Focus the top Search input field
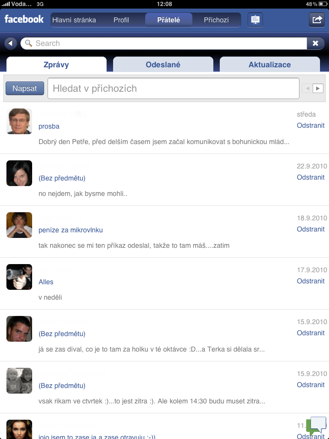The image size is (329, 439). [164, 43]
